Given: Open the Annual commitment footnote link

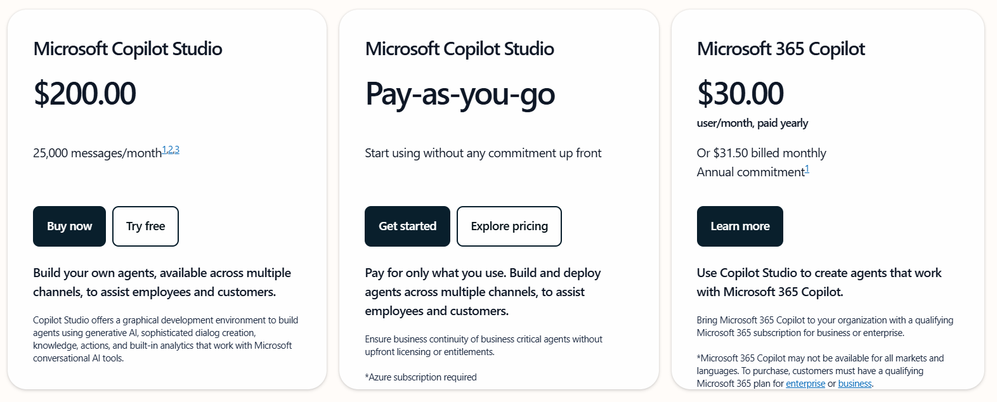Looking at the screenshot, I should (807, 168).
